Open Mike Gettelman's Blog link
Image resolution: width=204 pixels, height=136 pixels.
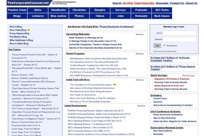tap(21, 40)
